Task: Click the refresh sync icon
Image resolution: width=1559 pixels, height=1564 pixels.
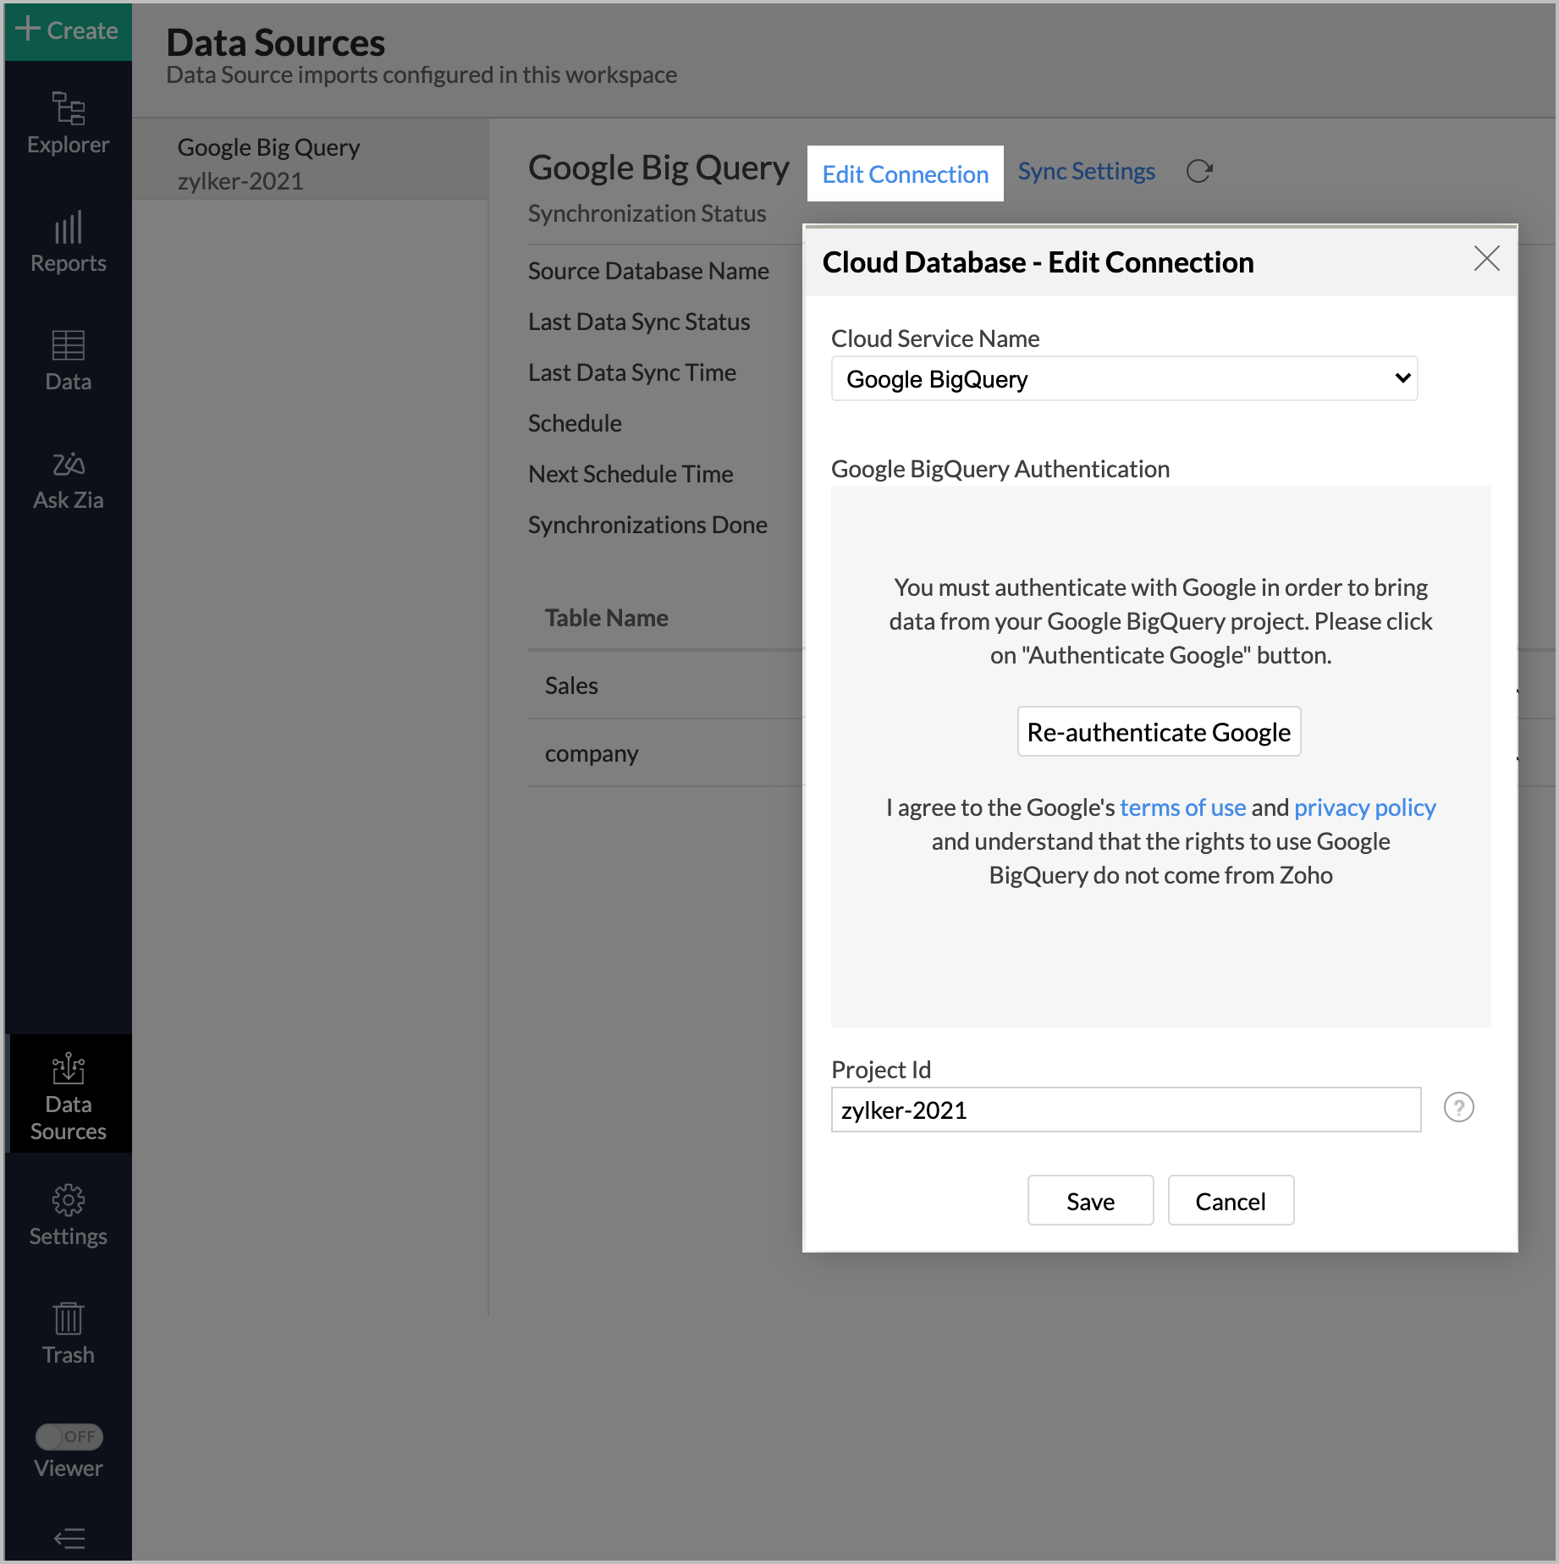Action: click(x=1199, y=171)
